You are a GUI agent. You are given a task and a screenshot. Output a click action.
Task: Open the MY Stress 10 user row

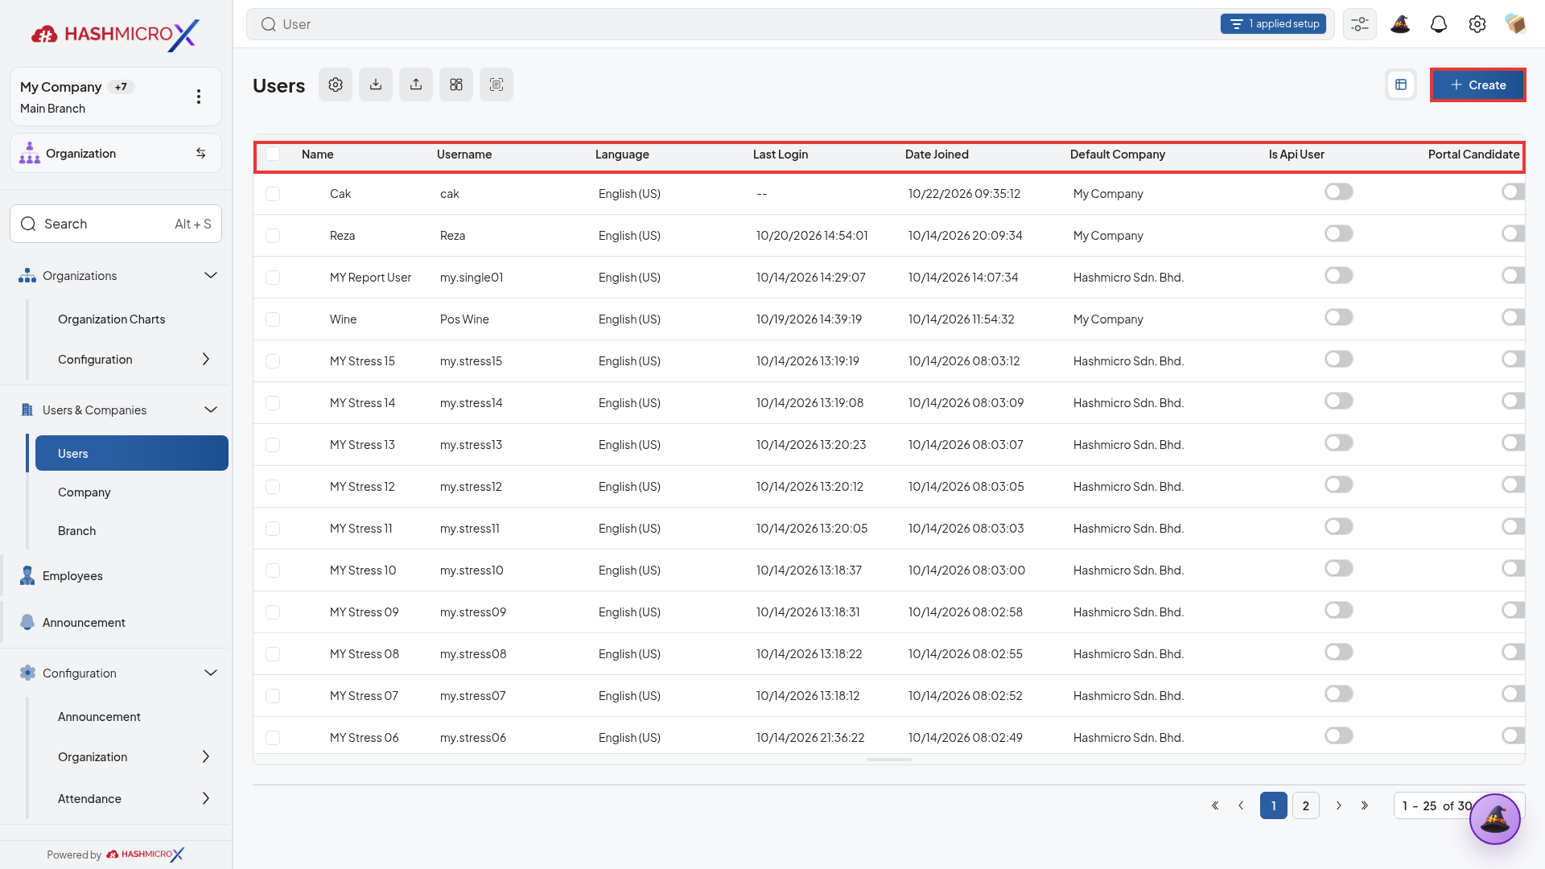[888, 570]
